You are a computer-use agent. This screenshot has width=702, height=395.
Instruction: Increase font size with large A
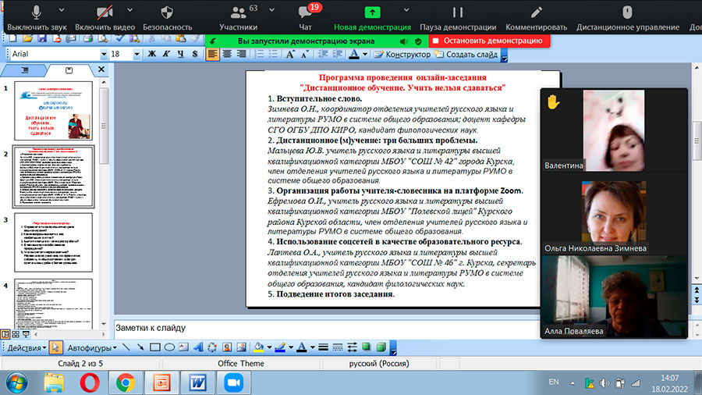(x=291, y=54)
